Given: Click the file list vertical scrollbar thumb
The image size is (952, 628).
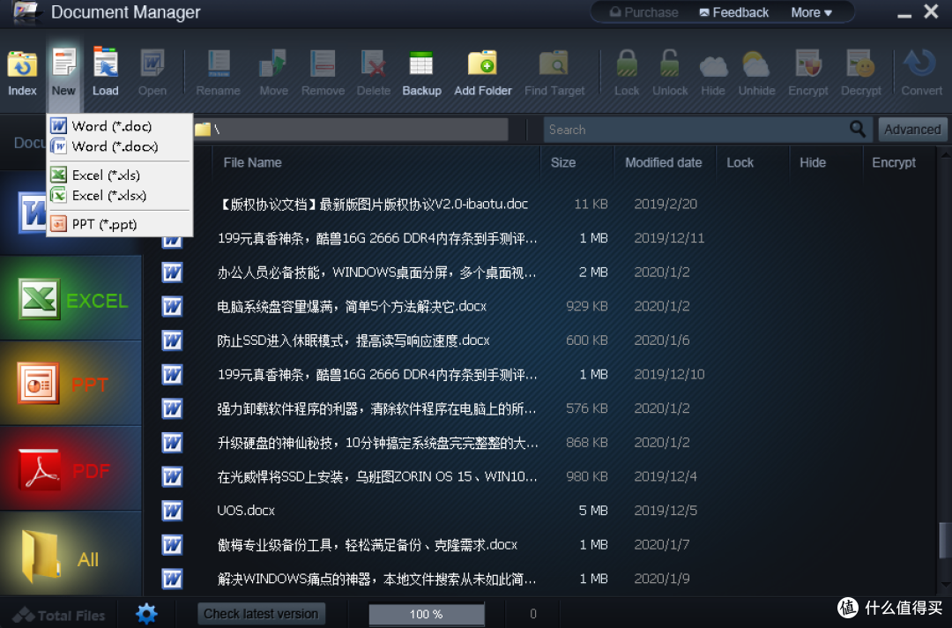Looking at the screenshot, I should (x=945, y=539).
